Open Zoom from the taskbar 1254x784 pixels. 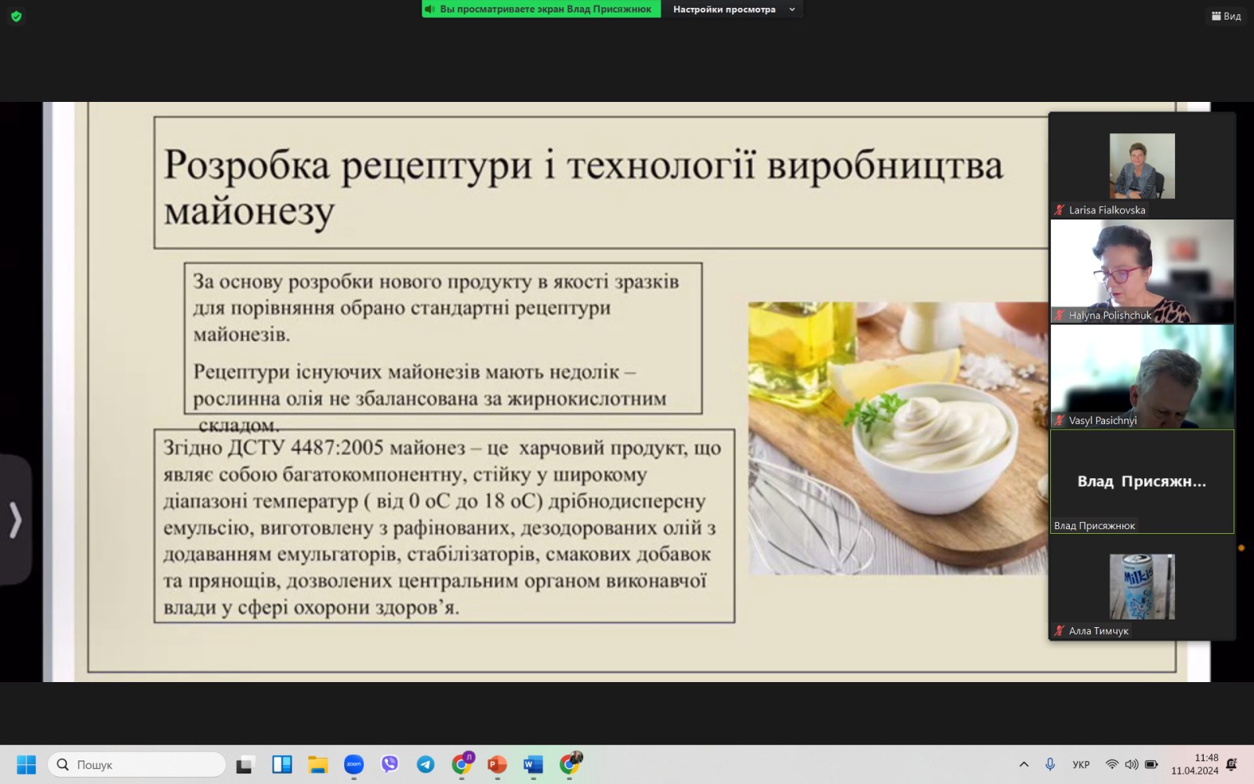click(353, 764)
